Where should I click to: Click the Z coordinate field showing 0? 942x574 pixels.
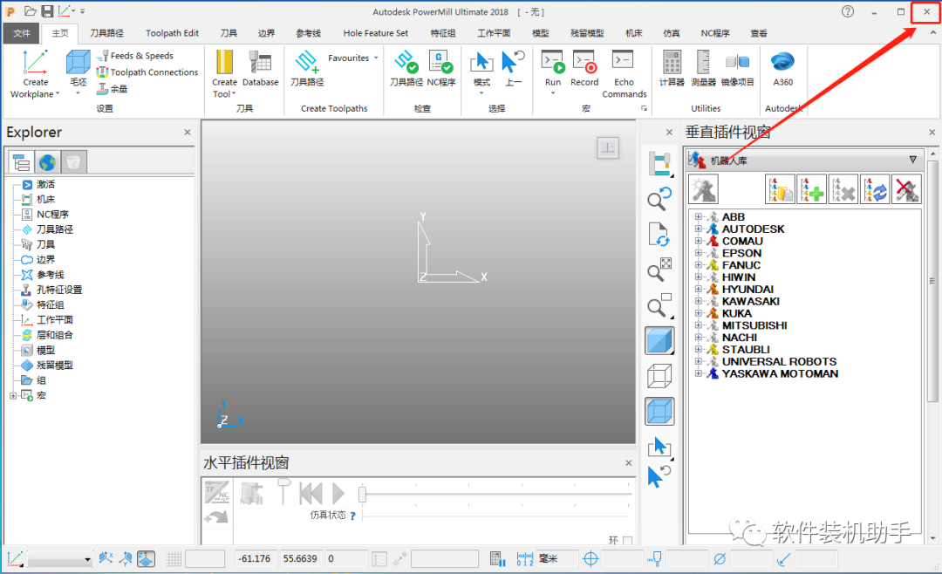pyautogui.click(x=346, y=559)
